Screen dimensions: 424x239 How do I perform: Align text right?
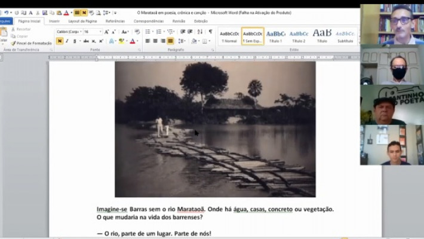click(163, 41)
